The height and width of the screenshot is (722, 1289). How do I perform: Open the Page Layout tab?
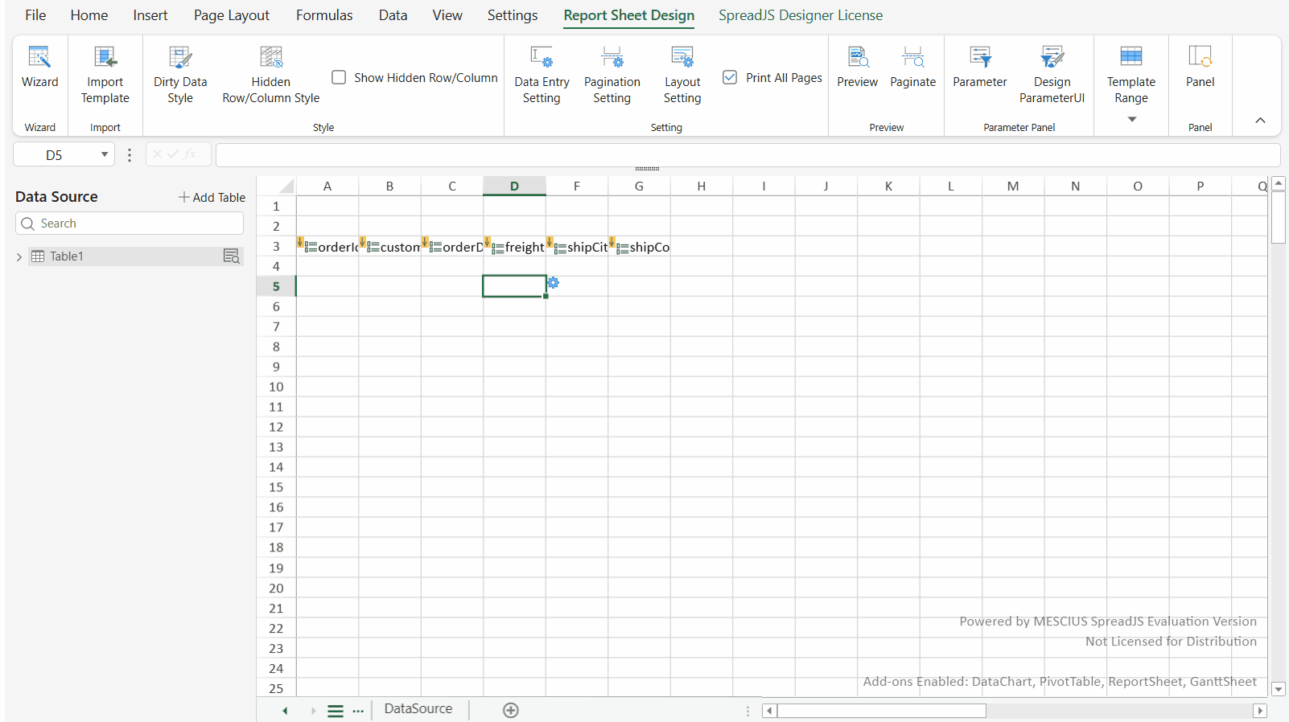coord(231,15)
